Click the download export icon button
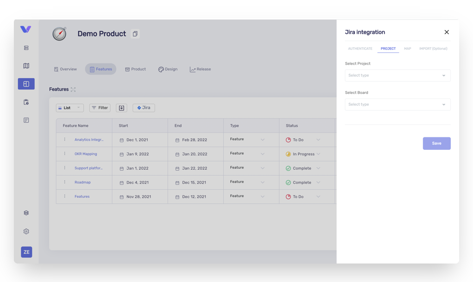This screenshot has height=282, width=473. pyautogui.click(x=122, y=108)
